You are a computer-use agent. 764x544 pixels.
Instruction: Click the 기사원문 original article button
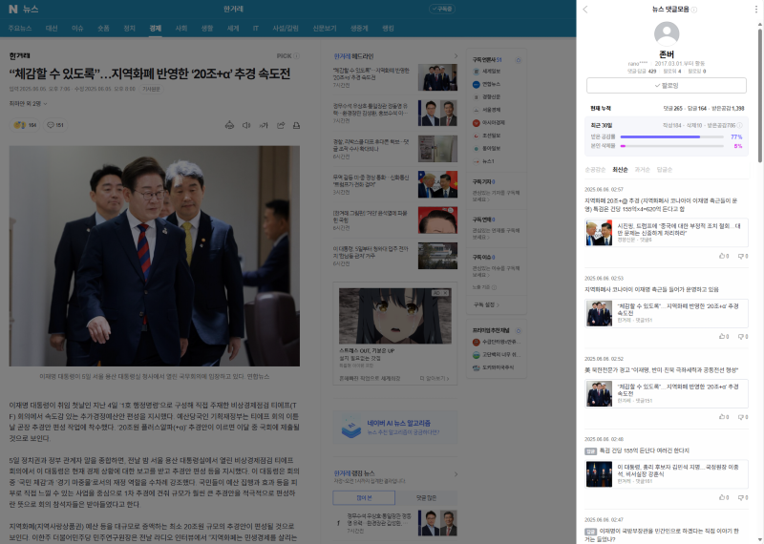pos(151,89)
